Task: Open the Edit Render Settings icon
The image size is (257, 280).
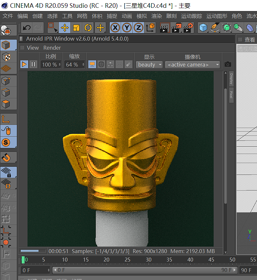Action: click(188, 28)
